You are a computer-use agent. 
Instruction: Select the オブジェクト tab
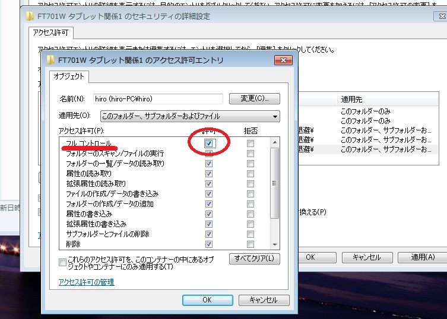click(69, 76)
